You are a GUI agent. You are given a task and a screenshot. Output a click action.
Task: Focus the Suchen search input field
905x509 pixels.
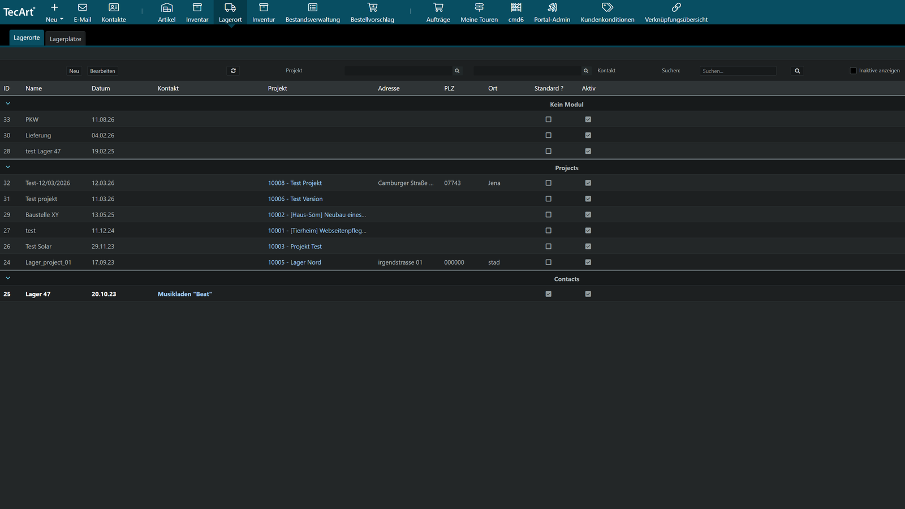pos(738,71)
